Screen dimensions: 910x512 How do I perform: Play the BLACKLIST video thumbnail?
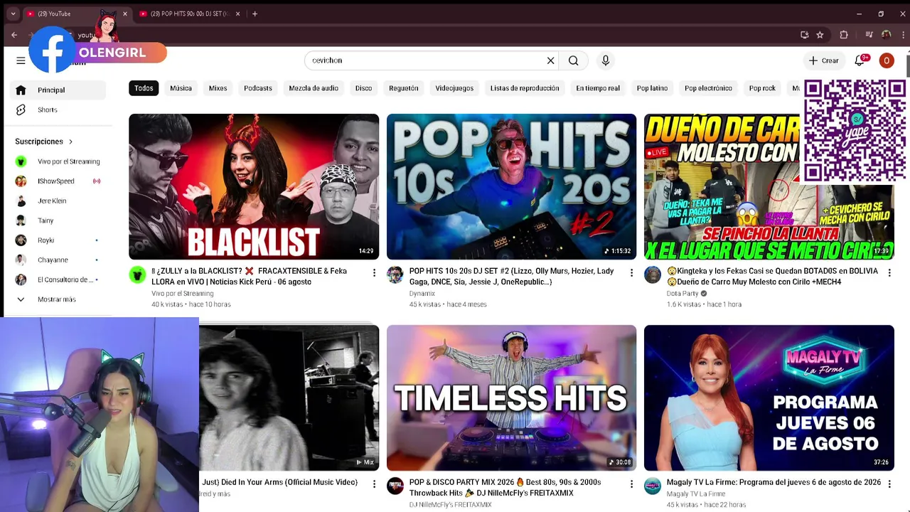tap(254, 186)
